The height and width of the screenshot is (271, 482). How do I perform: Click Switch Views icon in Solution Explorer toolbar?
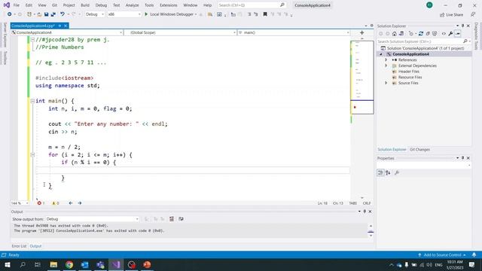coord(401,34)
